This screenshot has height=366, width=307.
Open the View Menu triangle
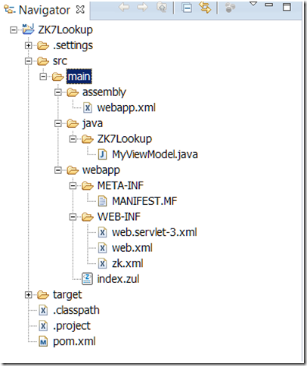[x=253, y=4]
